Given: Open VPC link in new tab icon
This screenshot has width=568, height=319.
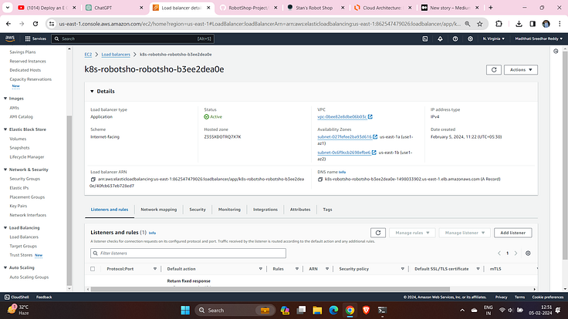Looking at the screenshot, I should pos(370,117).
